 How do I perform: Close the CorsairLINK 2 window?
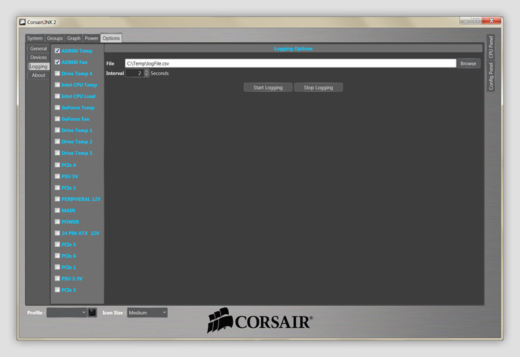click(491, 21)
